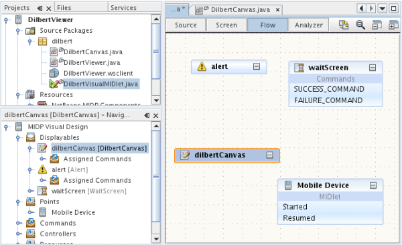Image resolution: width=402 pixels, height=245 pixels.
Task: Select DilbertViewer.wsclient in project tree
Action: point(98,73)
